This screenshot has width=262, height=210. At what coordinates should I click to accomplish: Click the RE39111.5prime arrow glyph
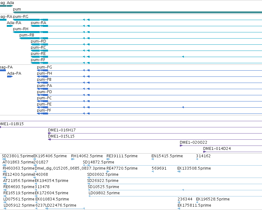pyautogui.click(x=108, y=159)
